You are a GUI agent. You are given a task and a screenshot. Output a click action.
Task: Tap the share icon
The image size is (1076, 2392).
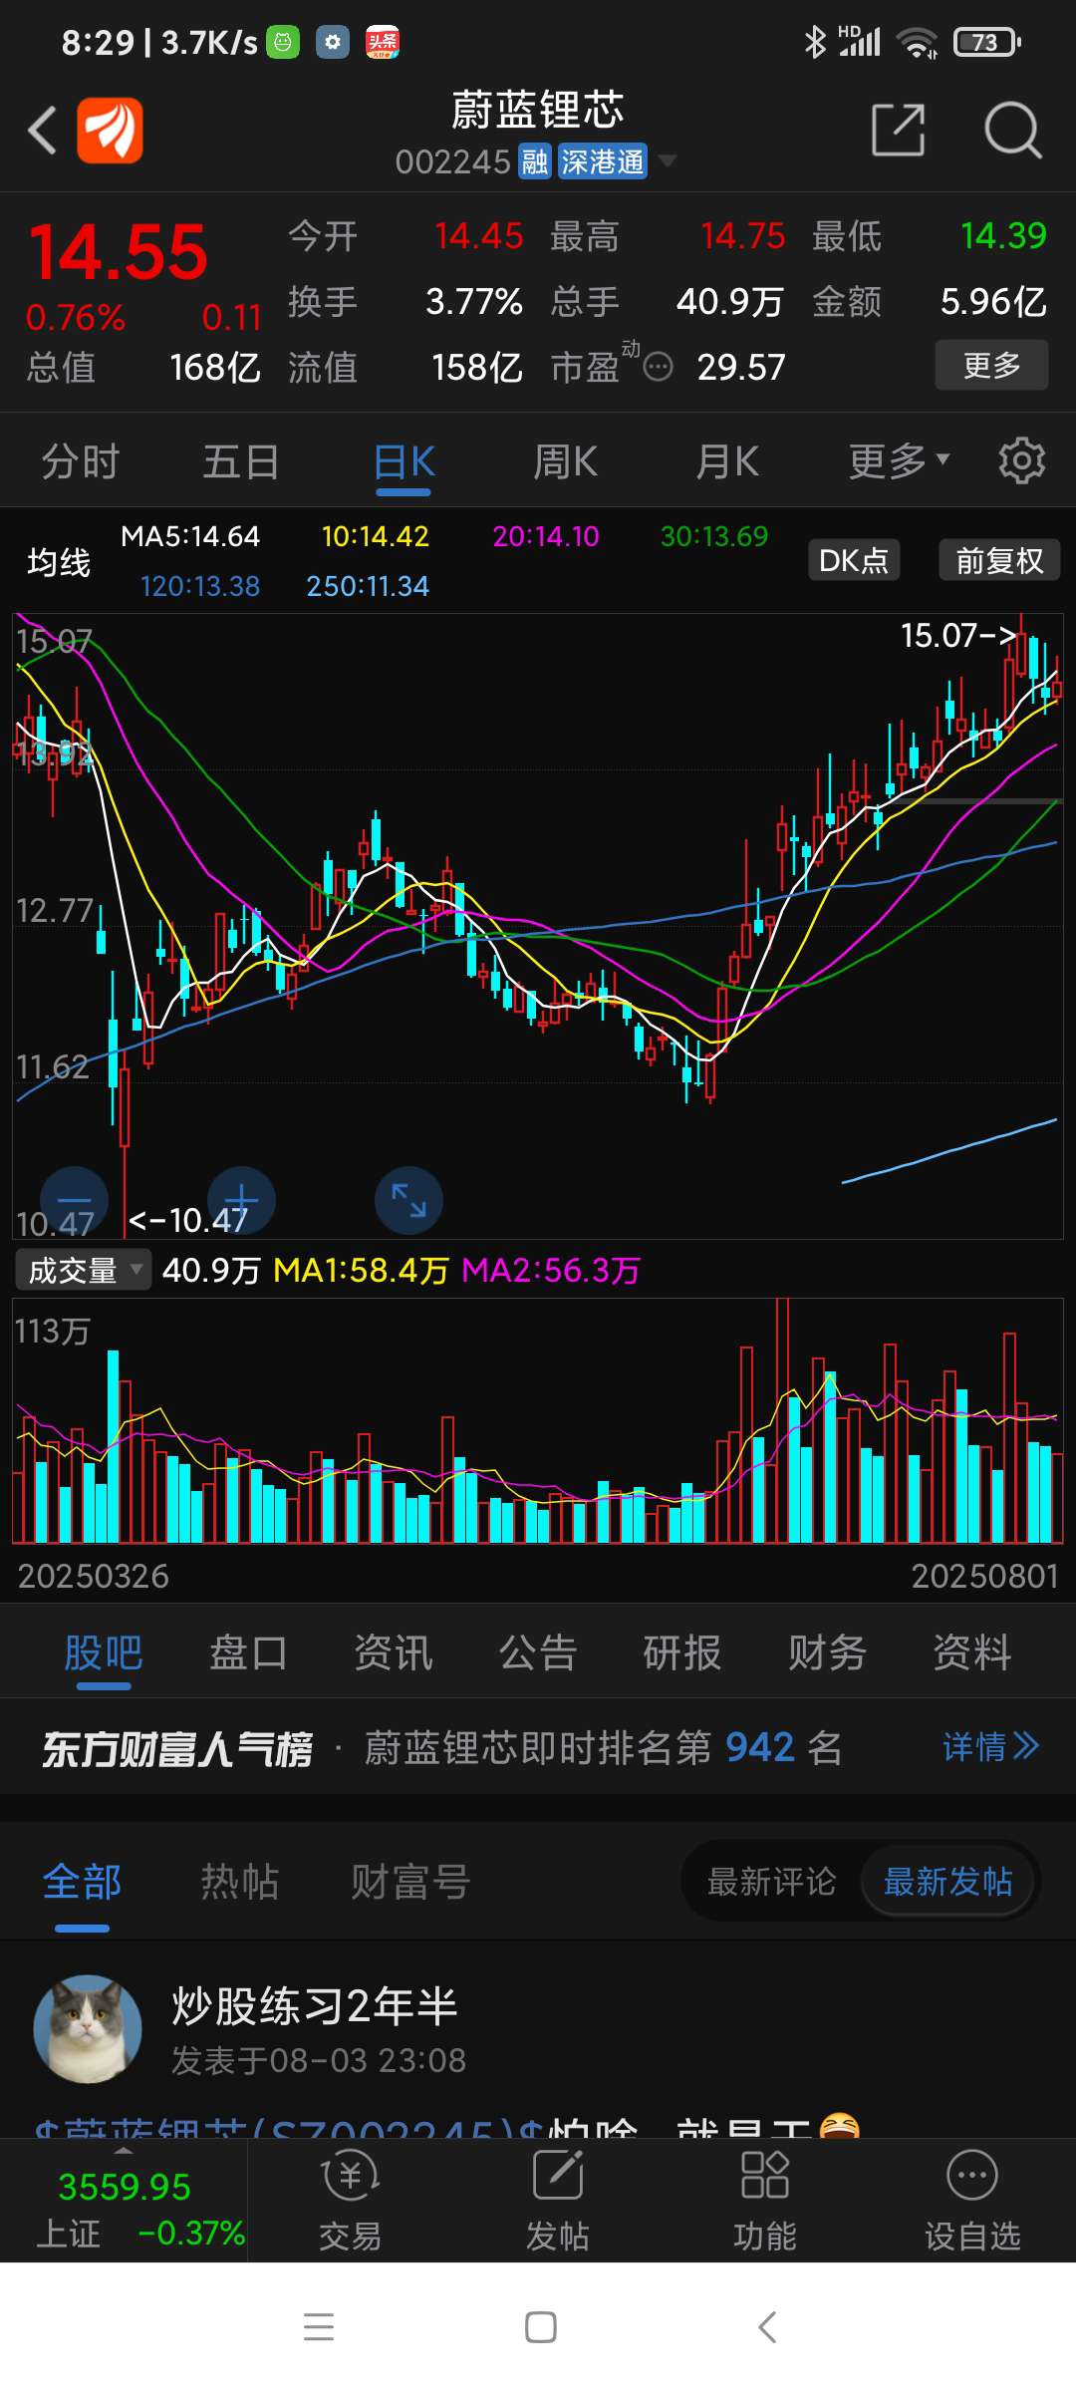898,130
